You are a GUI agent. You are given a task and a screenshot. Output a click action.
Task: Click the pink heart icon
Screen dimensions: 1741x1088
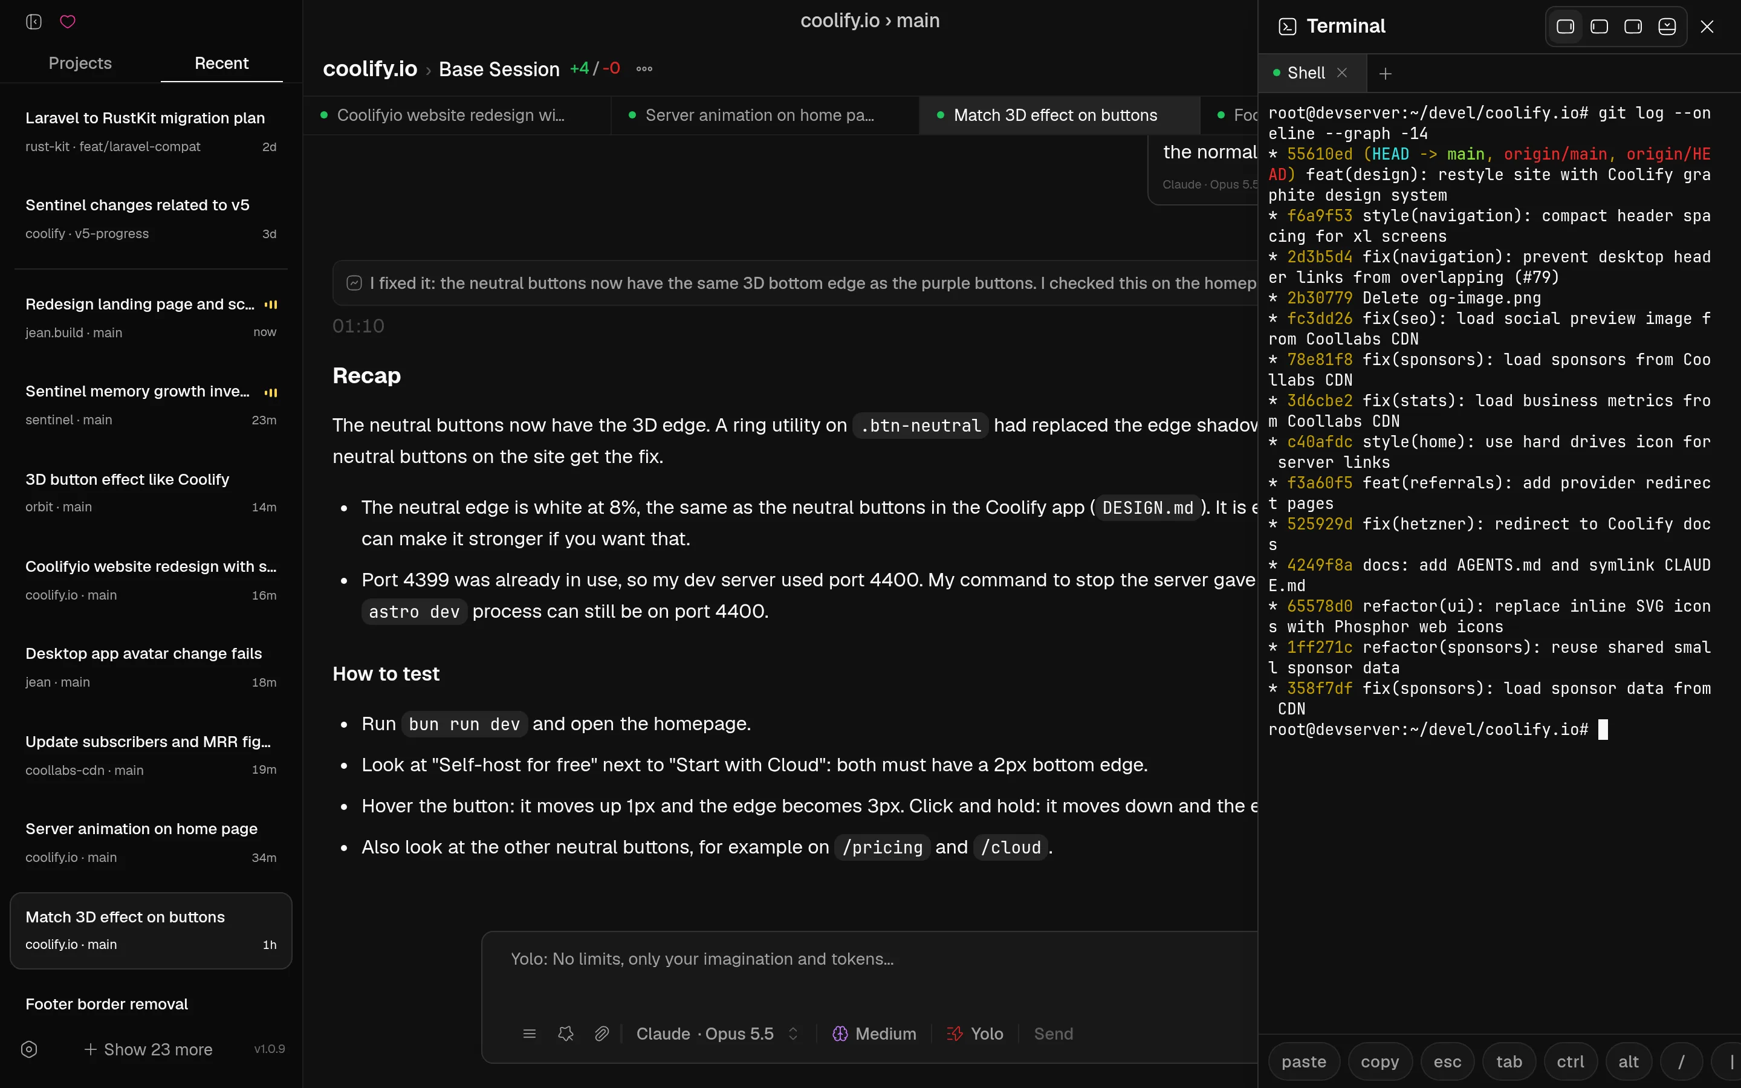68,22
